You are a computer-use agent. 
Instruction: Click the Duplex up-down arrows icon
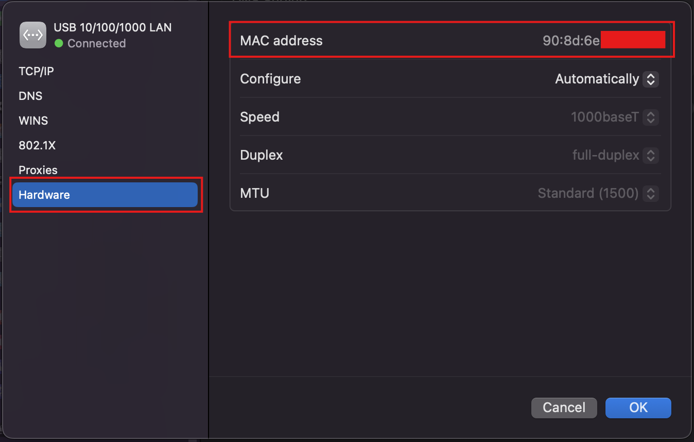coord(651,155)
